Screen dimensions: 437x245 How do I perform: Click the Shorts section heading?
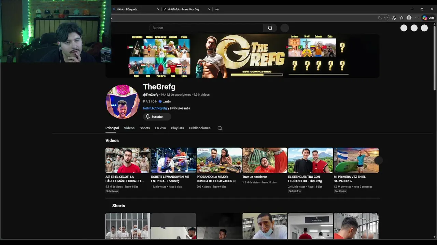(118, 206)
